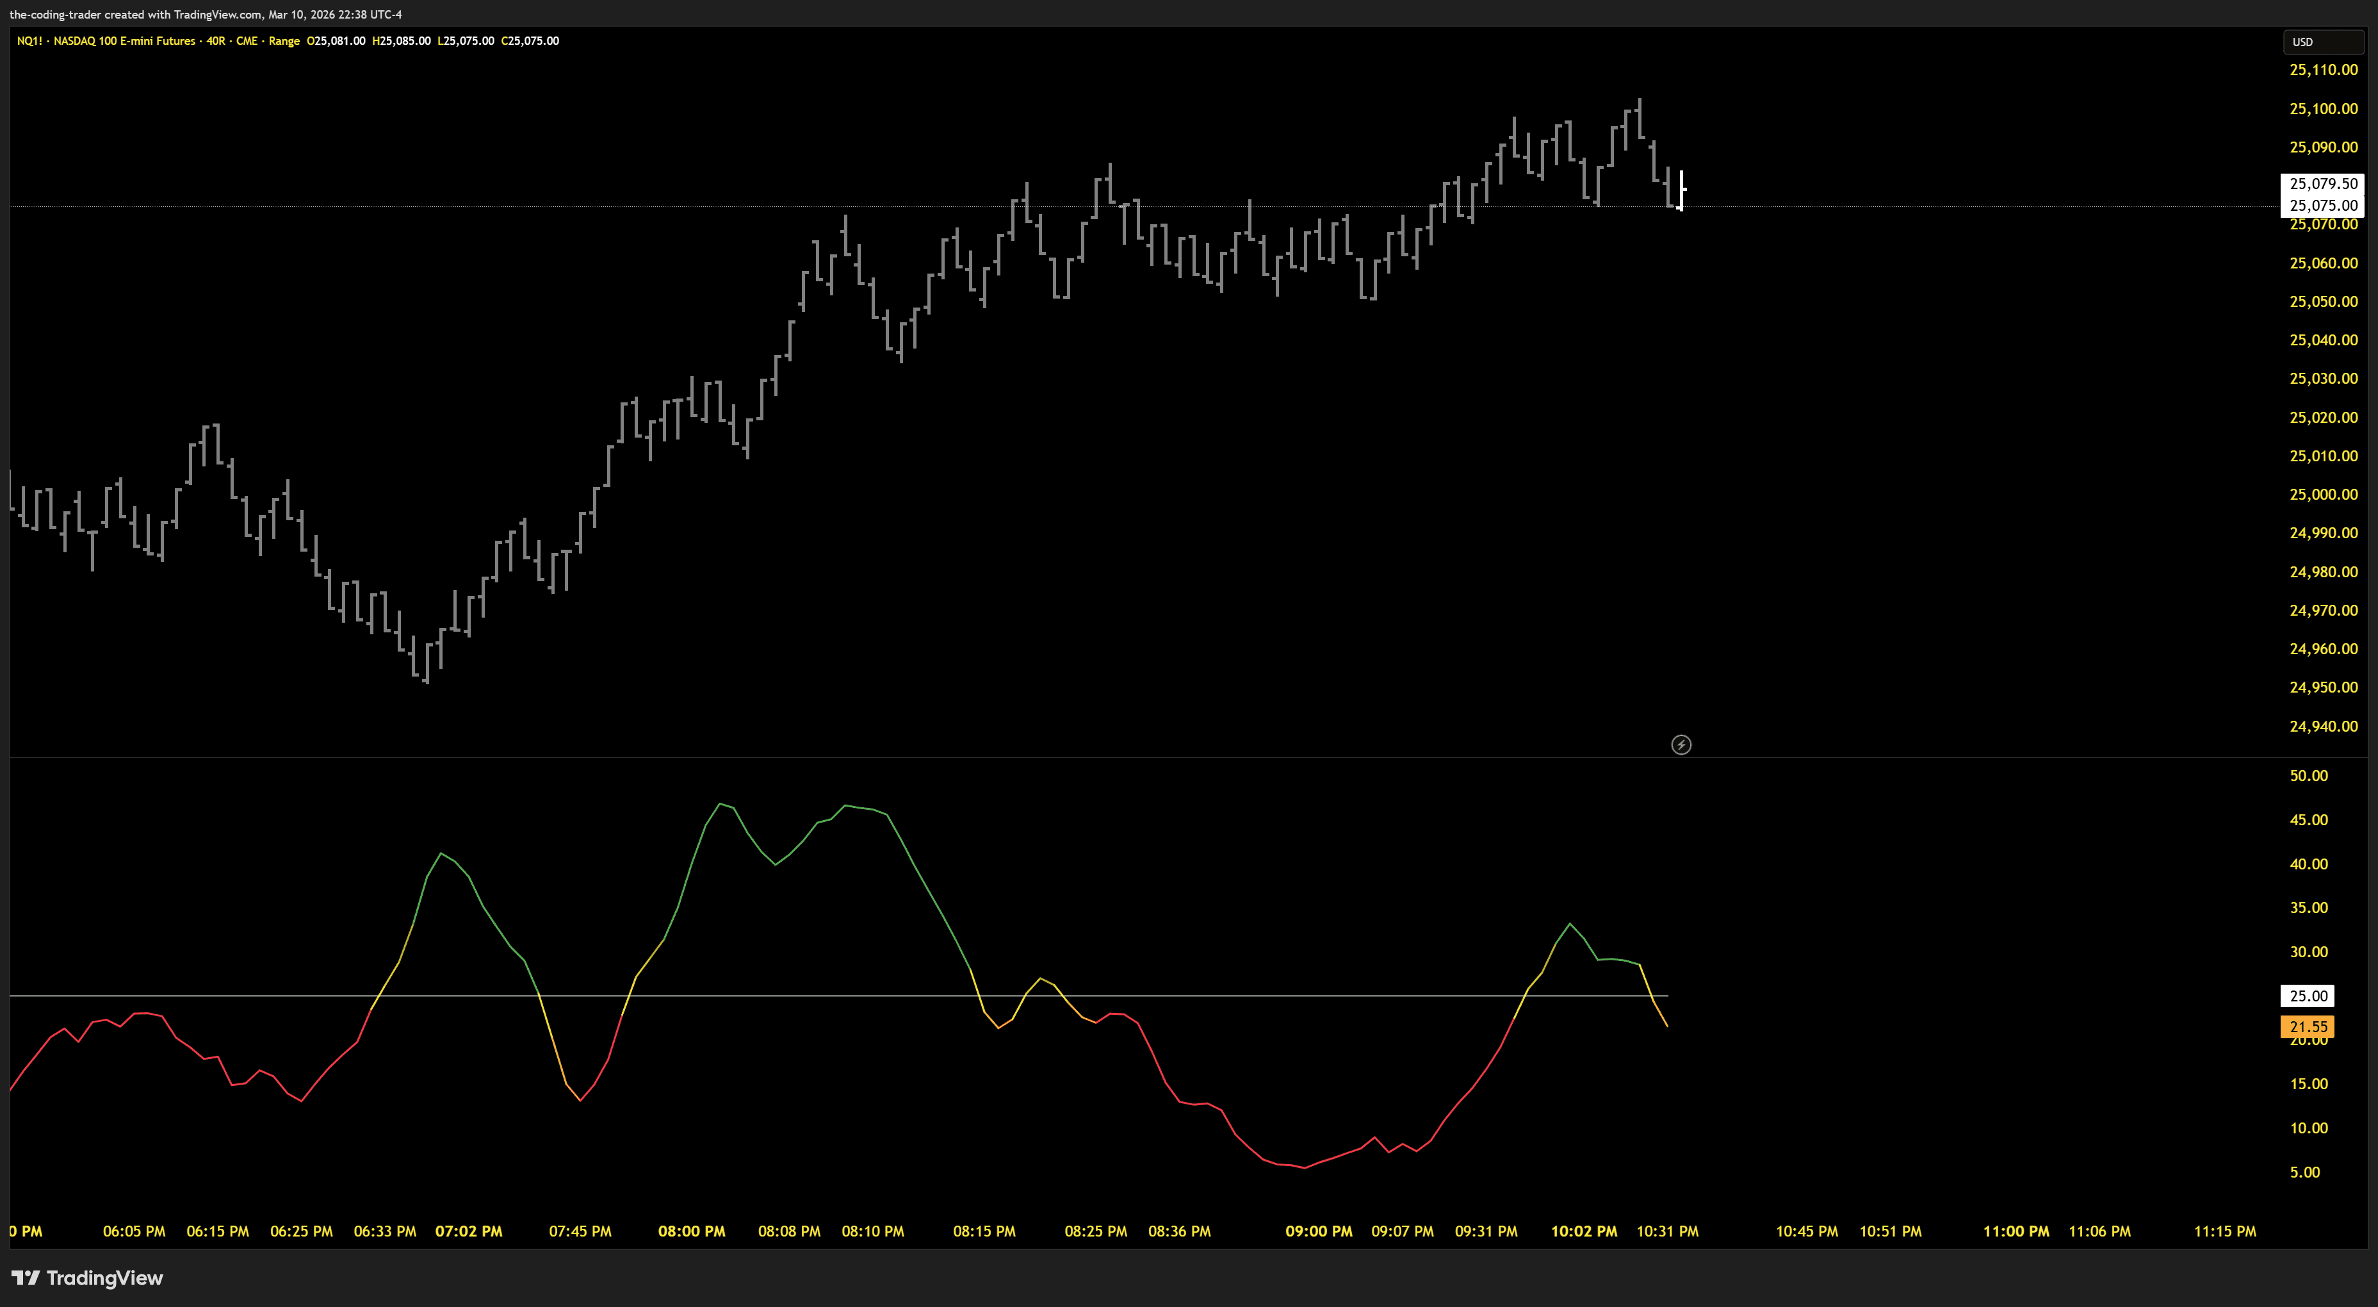Image resolution: width=2378 pixels, height=1307 pixels.
Task: Select the 25,079.50 price label
Action: click(2323, 183)
